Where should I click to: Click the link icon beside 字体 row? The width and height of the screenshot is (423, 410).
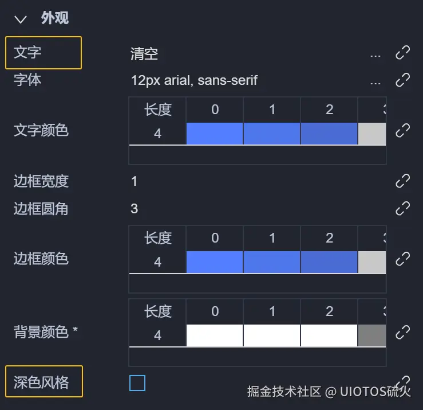[x=403, y=80]
